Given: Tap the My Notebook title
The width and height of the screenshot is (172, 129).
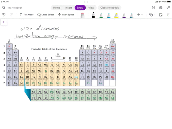Looking at the screenshot, I should 15,8.
